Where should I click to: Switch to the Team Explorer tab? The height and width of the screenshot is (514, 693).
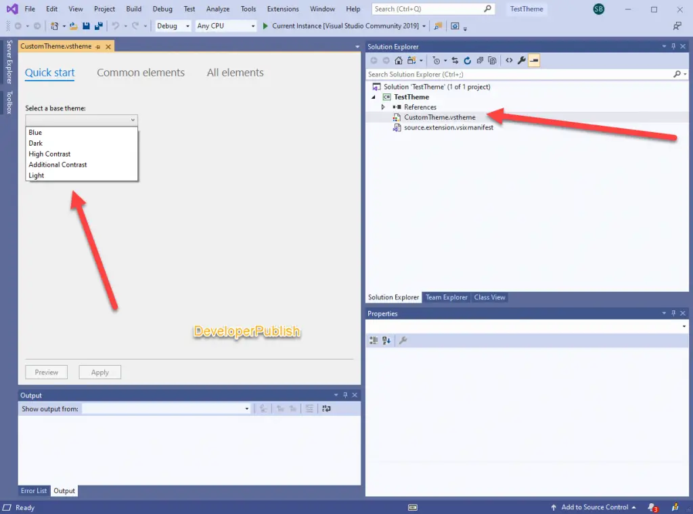pyautogui.click(x=447, y=297)
